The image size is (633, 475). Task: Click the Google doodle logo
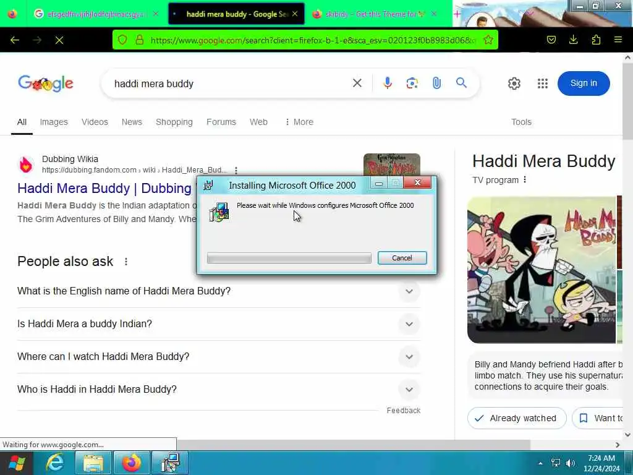click(46, 83)
